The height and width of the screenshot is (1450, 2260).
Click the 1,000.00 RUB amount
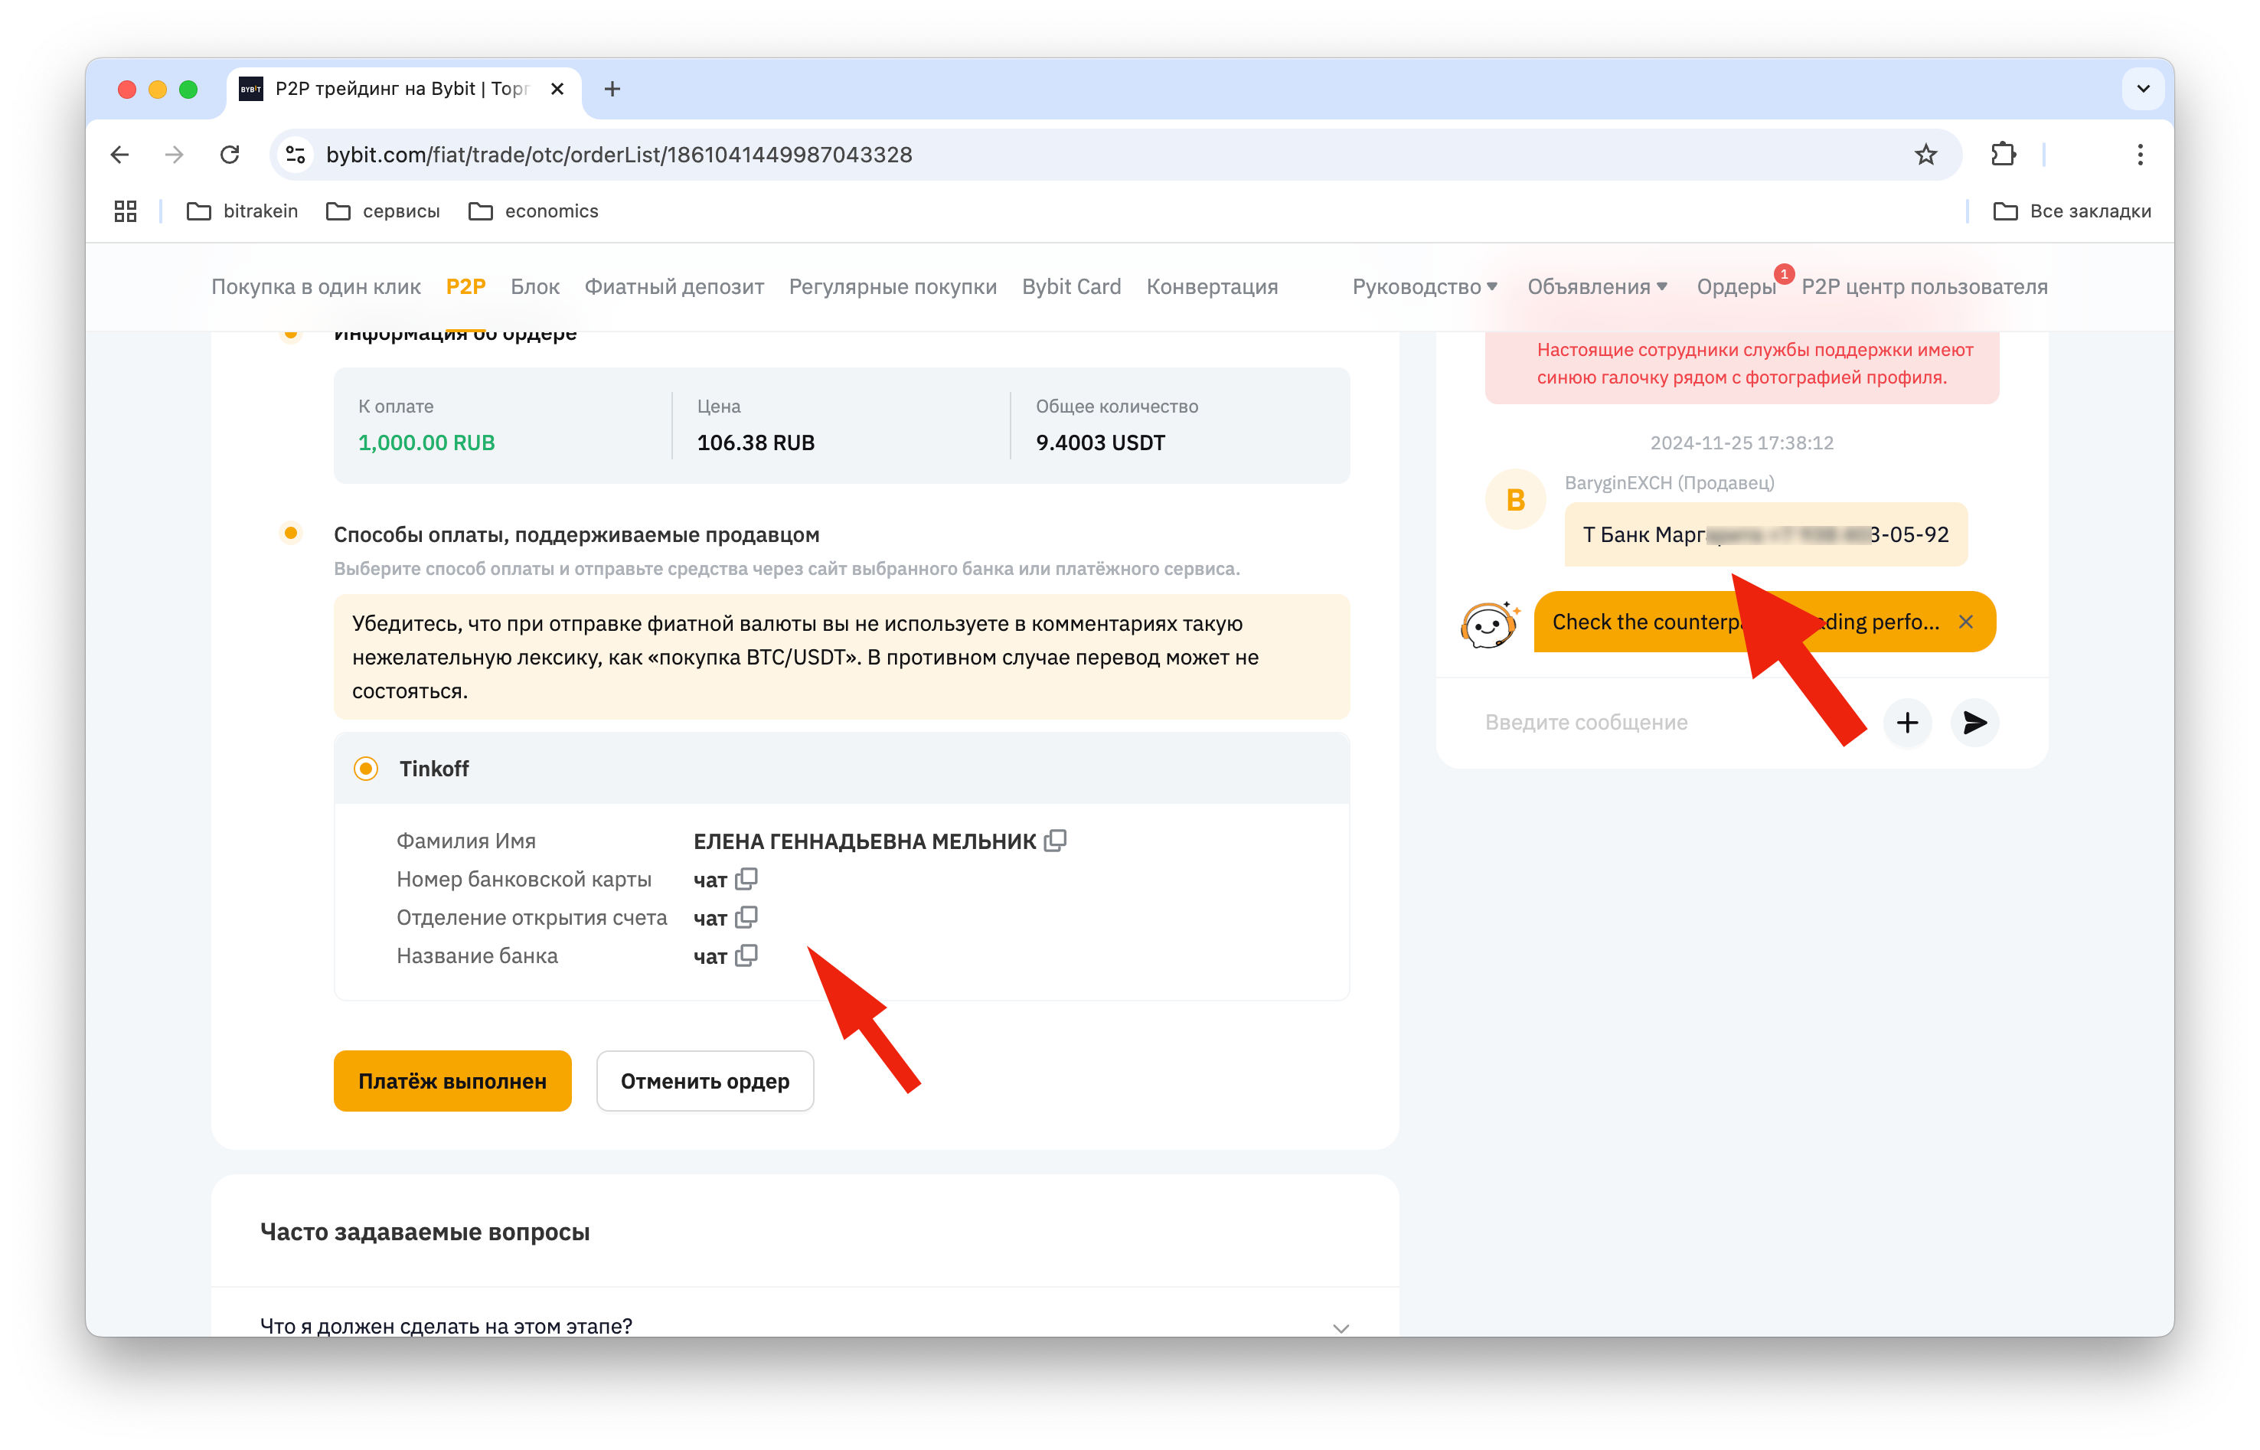(x=426, y=443)
